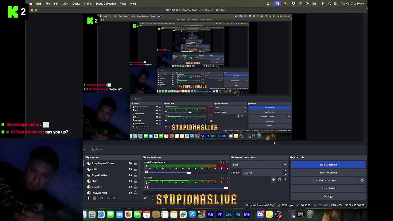The height and width of the screenshot is (221, 393).
Task: Add a scene transition with plus icon
Action: (273, 180)
